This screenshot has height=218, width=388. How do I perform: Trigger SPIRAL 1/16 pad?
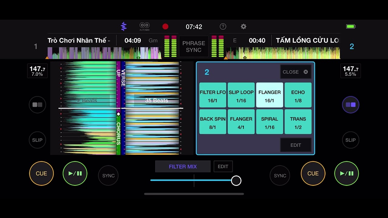point(269,122)
